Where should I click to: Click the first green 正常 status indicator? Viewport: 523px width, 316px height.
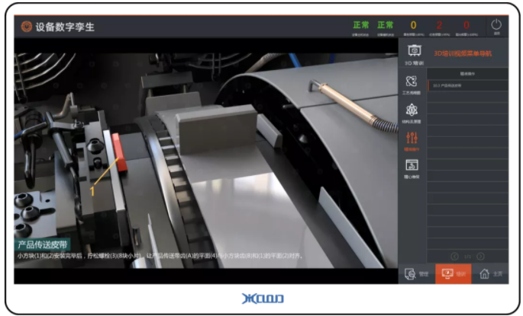point(360,25)
